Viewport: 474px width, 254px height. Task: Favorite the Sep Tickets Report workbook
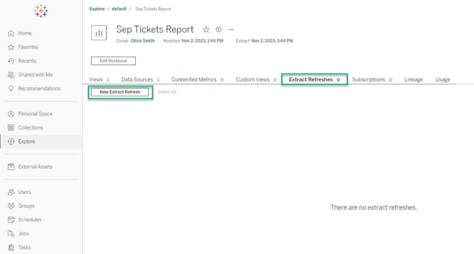point(206,29)
